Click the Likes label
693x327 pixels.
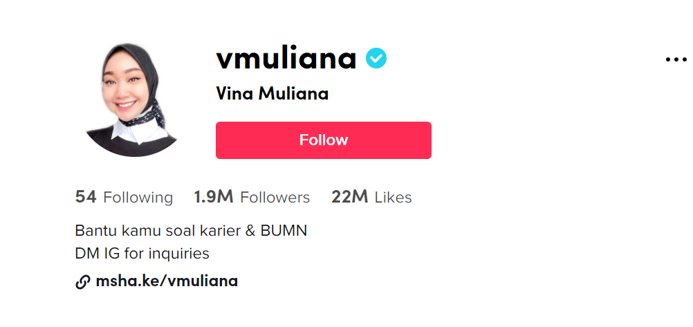394,198
